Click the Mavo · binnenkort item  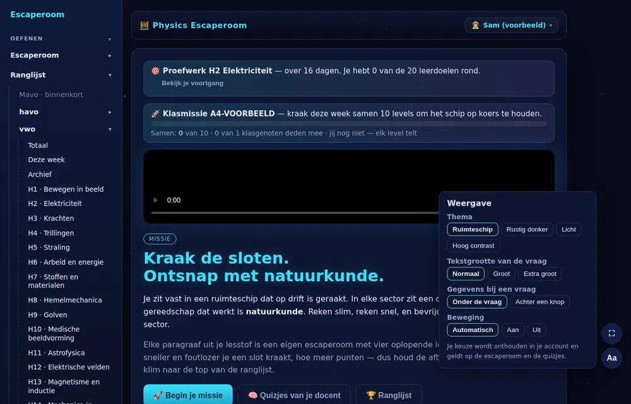(51, 95)
